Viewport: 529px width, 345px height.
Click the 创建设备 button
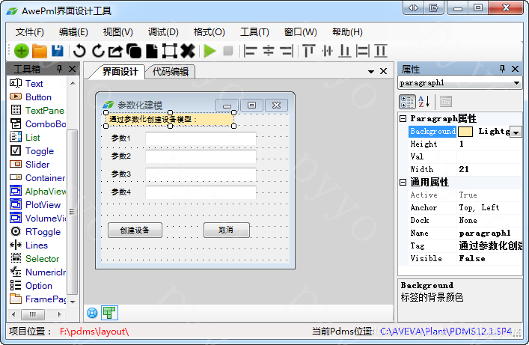pos(135,230)
